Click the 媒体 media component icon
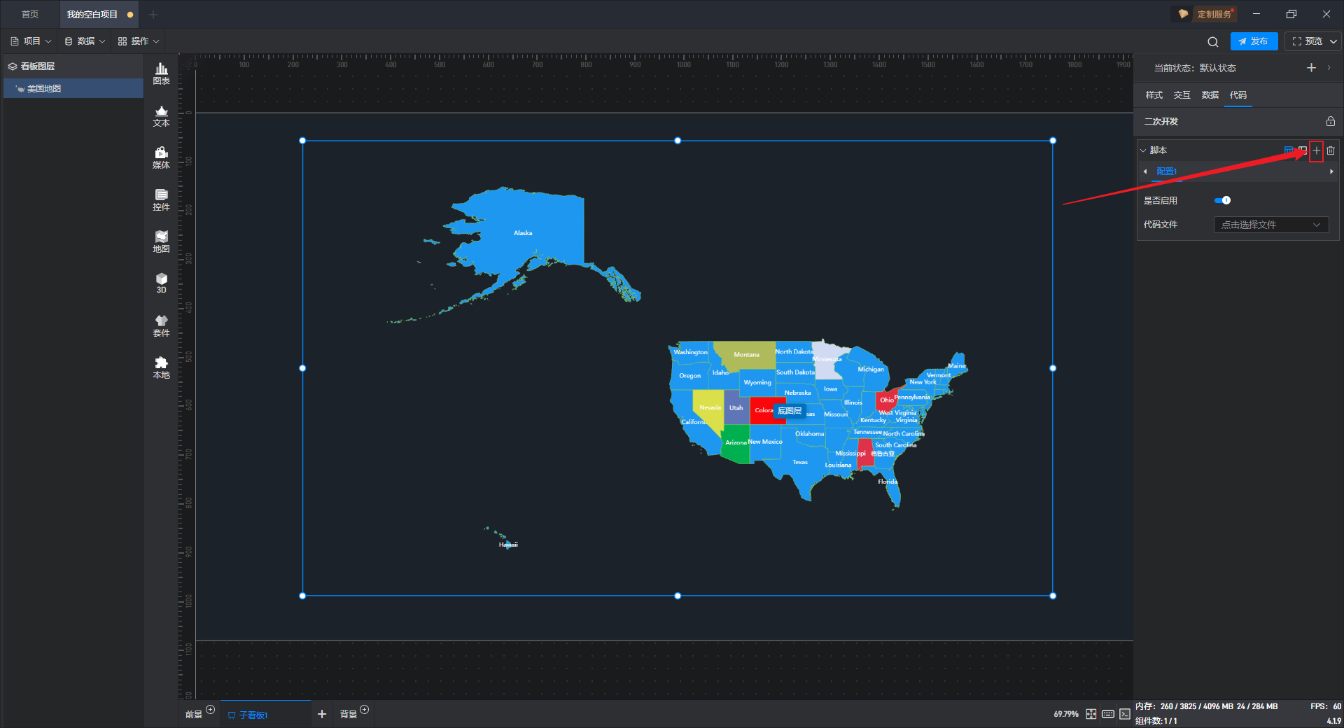Image resolution: width=1344 pixels, height=728 pixels. pyautogui.click(x=161, y=157)
